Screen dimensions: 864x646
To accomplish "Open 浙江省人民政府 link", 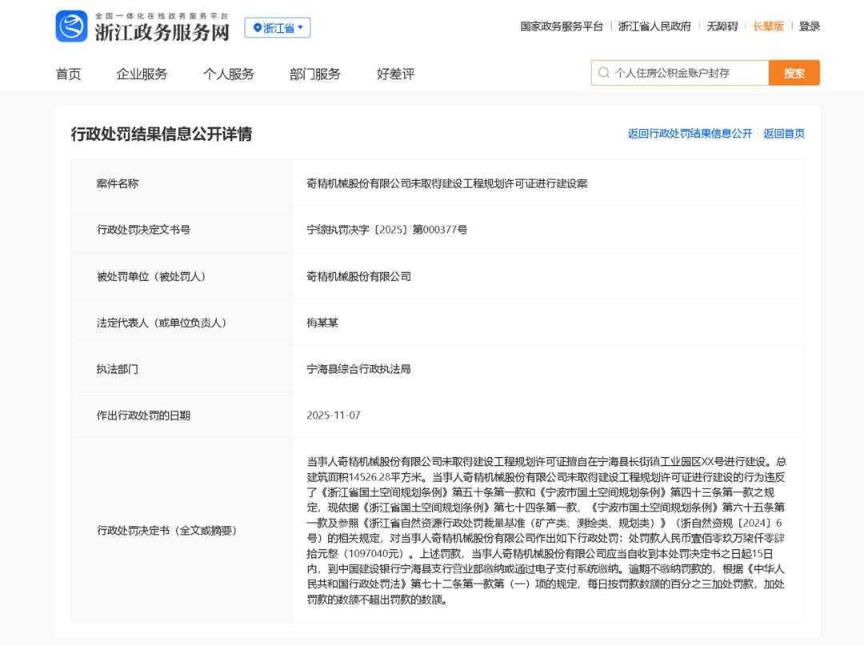I will point(654,26).
